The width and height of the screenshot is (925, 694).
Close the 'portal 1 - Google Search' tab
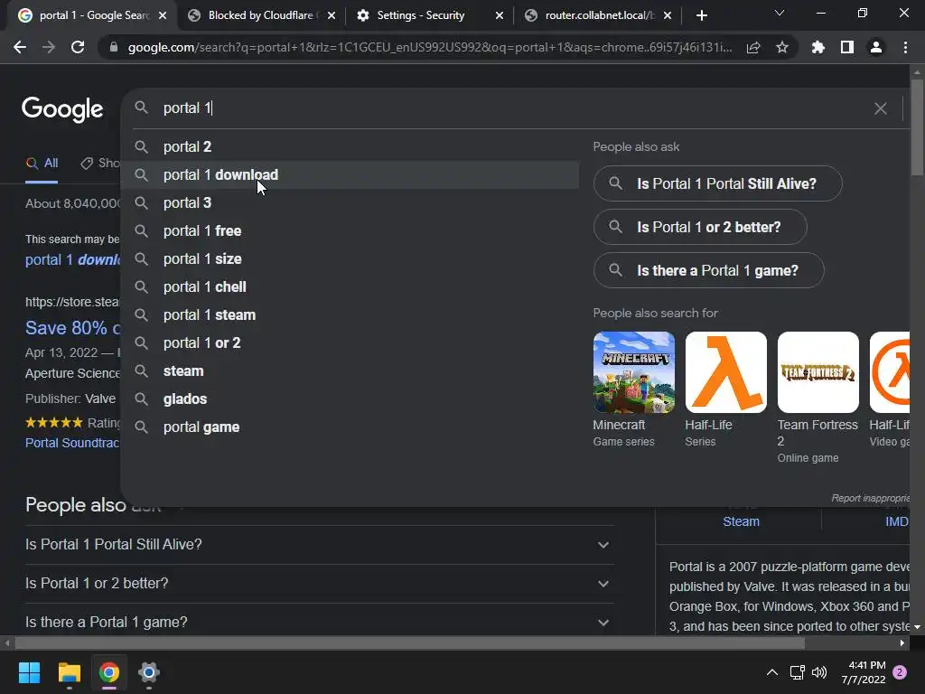163,15
